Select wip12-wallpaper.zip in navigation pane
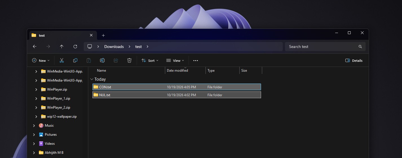 [x=62, y=117]
